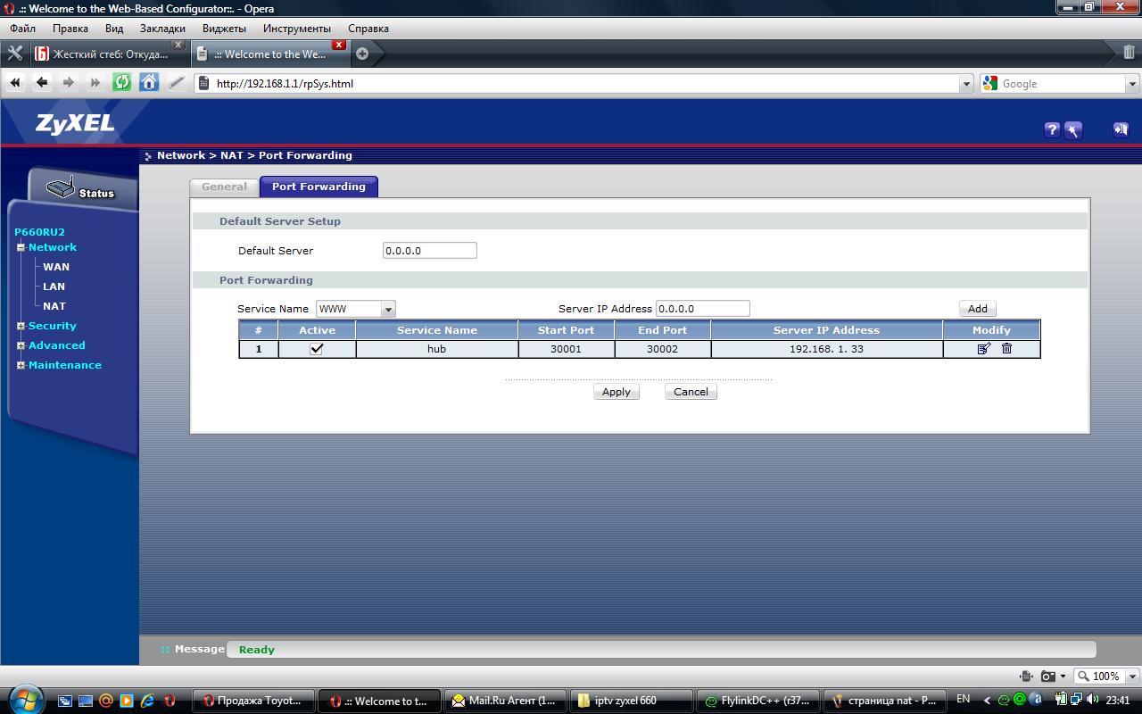Open the Service Name WWW dropdown
1142x714 pixels.
point(388,309)
